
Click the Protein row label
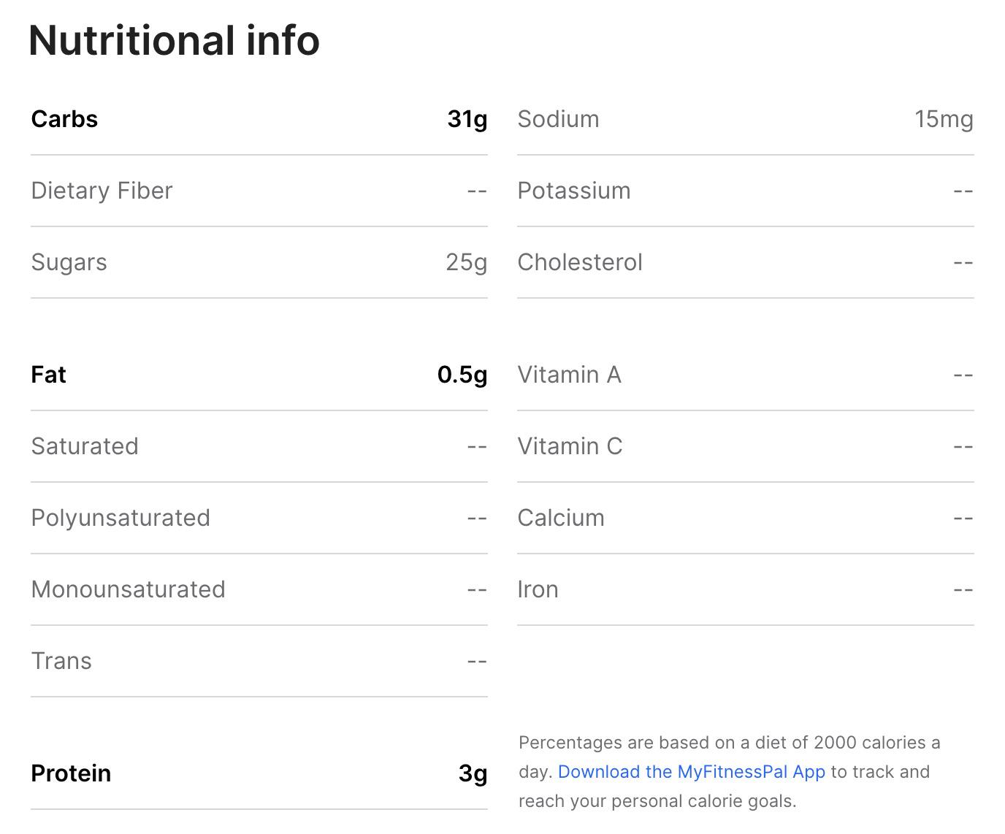tap(71, 773)
